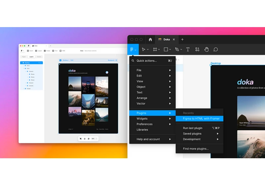This screenshot has width=265, height=185.
Task: Click CMS in the Framer toolbar
Action: [62, 51]
